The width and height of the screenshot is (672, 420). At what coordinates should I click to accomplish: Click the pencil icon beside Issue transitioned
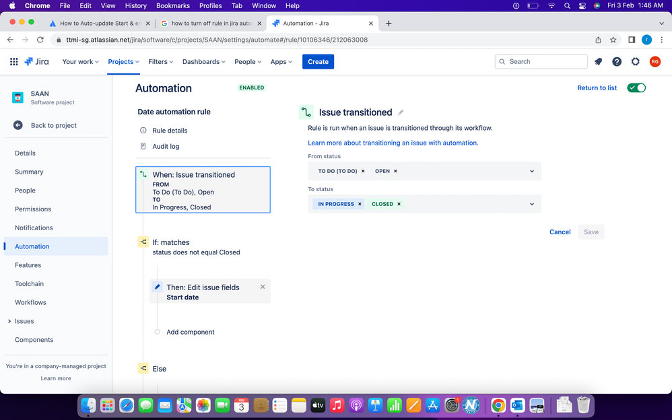pos(401,112)
